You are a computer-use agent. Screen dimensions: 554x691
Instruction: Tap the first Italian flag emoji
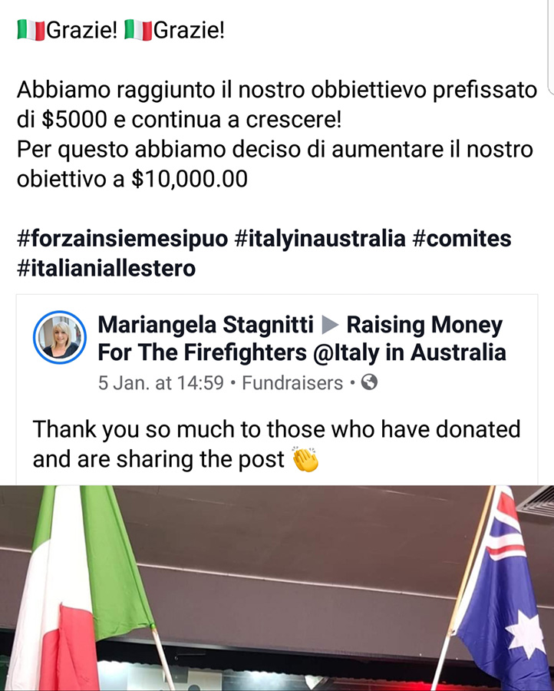[31, 31]
